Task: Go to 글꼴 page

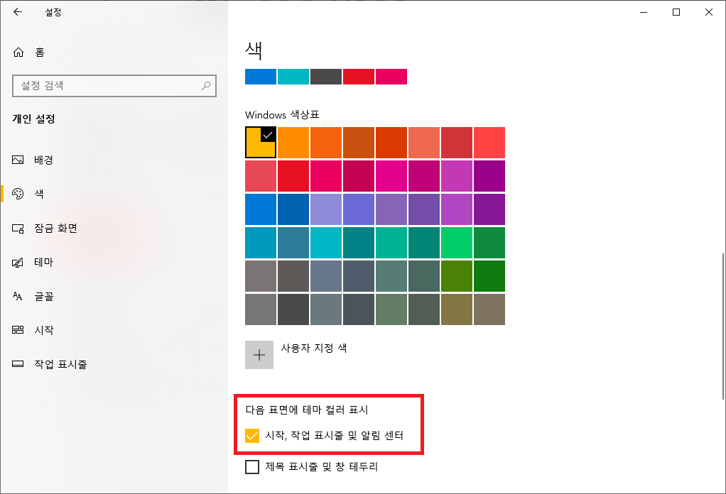Action: click(x=44, y=296)
